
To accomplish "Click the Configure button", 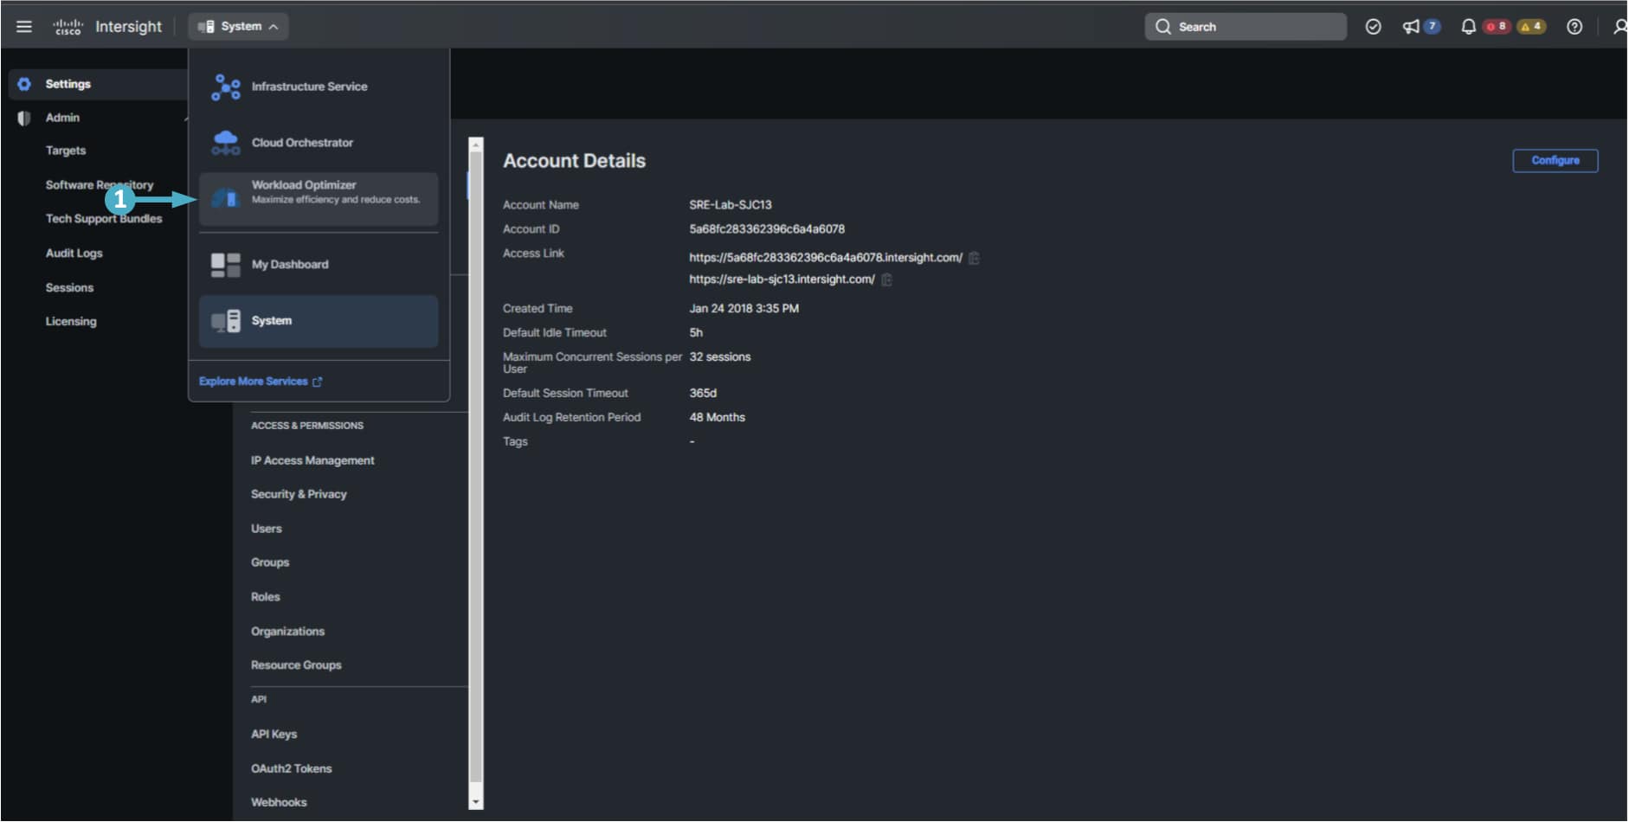I will coord(1555,161).
